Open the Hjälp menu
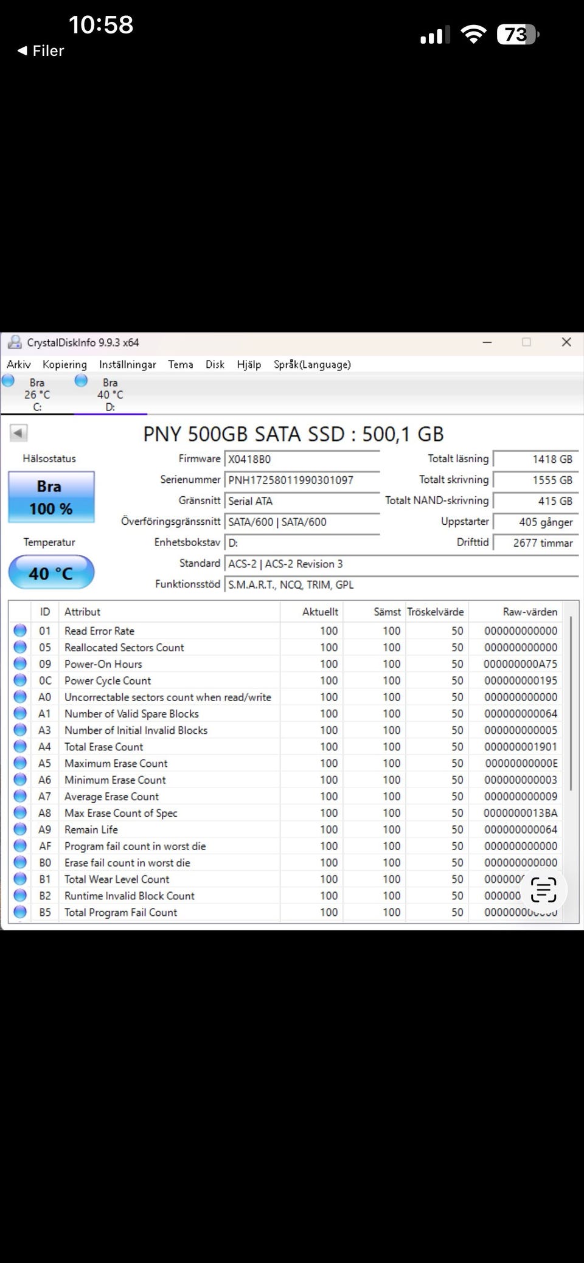Viewport: 584px width, 1263px height. click(249, 364)
